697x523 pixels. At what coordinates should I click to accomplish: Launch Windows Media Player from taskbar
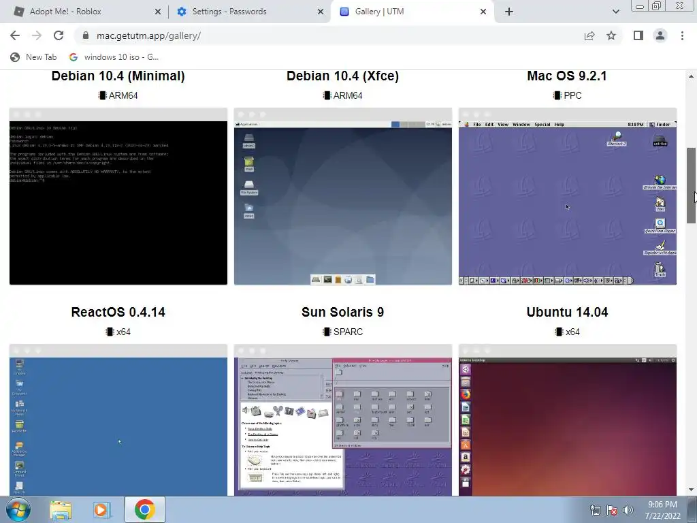tap(101, 509)
